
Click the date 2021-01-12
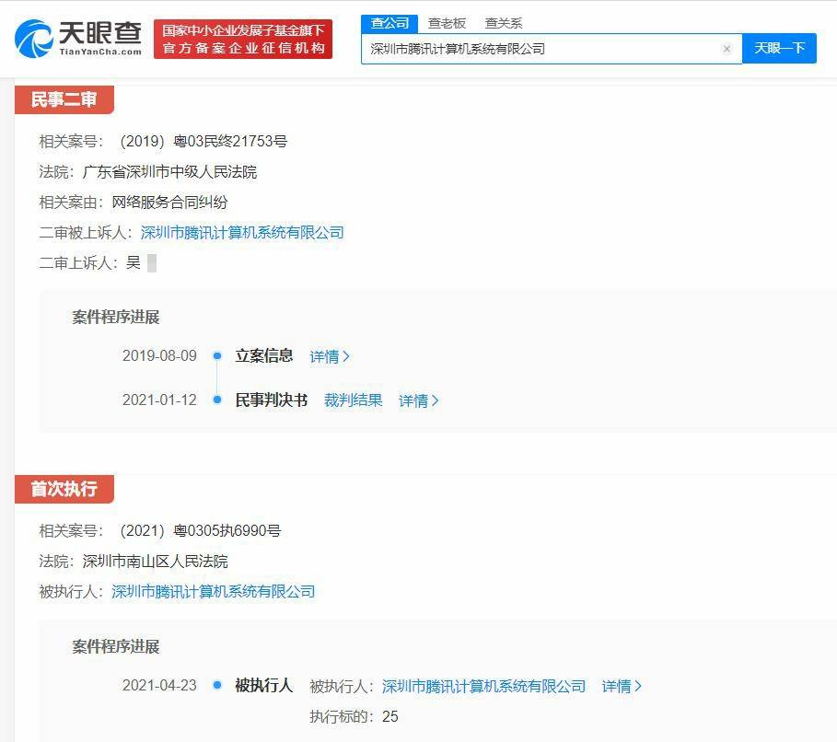159,400
